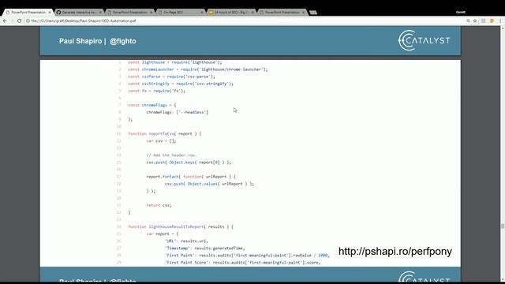This screenshot has width=505, height=284.
Task: Click code line with require('csv-stringify')
Action: click(x=181, y=84)
